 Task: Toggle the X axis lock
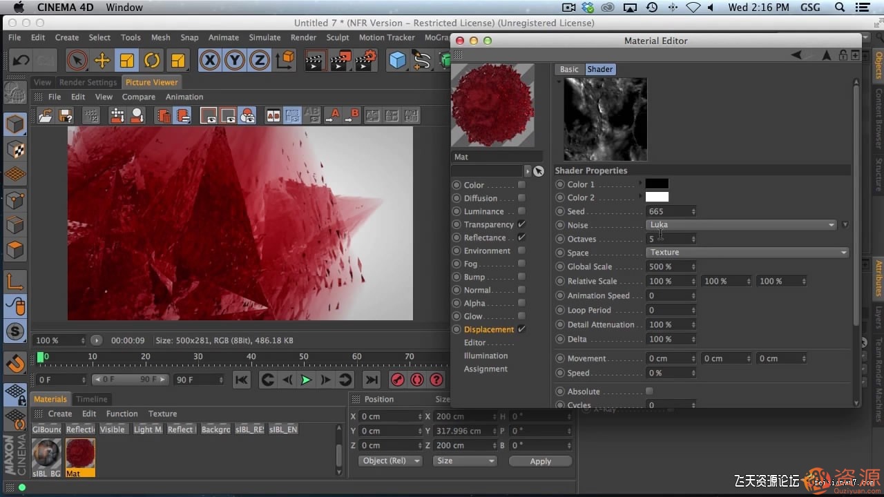pos(210,60)
